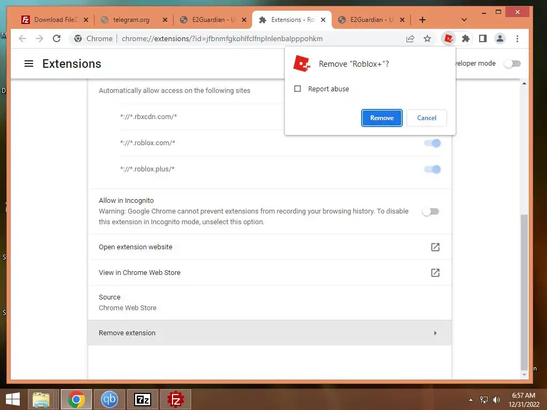Bookmark this page with the star icon
Image resolution: width=547 pixels, height=410 pixels.
(x=427, y=38)
